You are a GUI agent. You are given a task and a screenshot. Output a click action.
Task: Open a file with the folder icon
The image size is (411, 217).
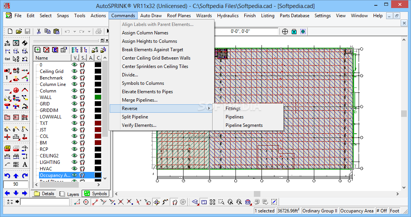tap(19, 31)
